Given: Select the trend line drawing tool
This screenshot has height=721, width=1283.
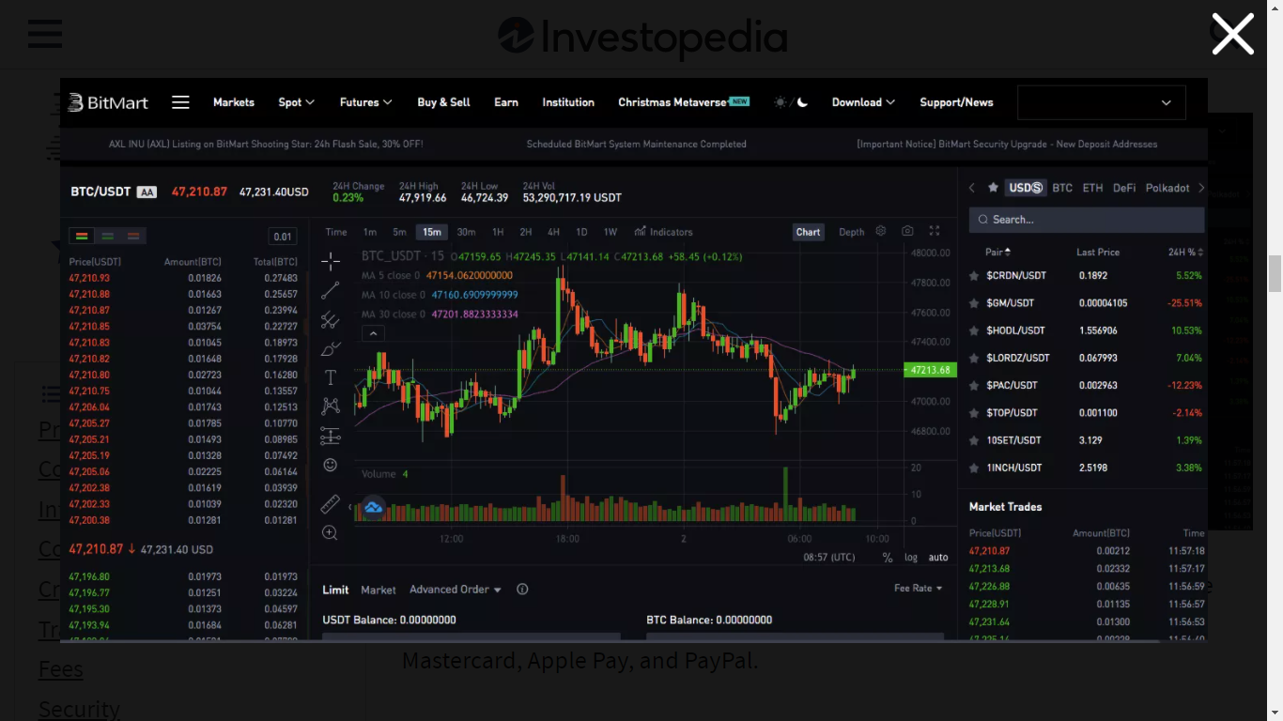Looking at the screenshot, I should pyautogui.click(x=331, y=291).
